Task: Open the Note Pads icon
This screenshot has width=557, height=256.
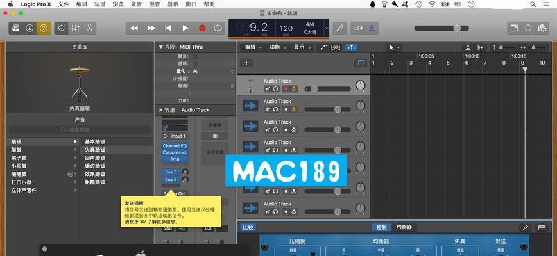Action: (514, 28)
